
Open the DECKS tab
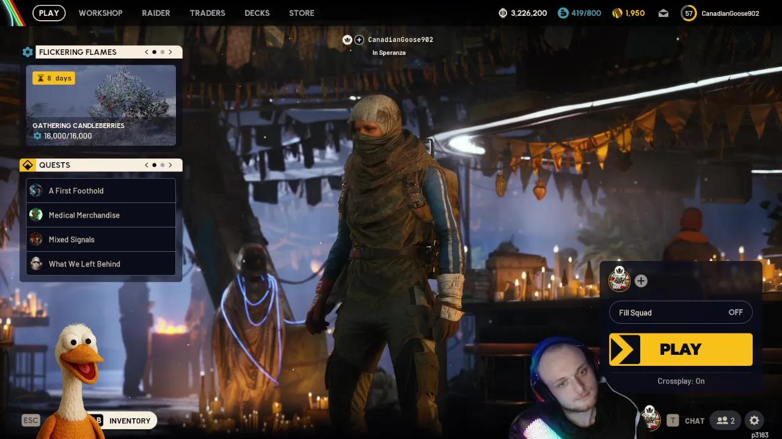[257, 13]
